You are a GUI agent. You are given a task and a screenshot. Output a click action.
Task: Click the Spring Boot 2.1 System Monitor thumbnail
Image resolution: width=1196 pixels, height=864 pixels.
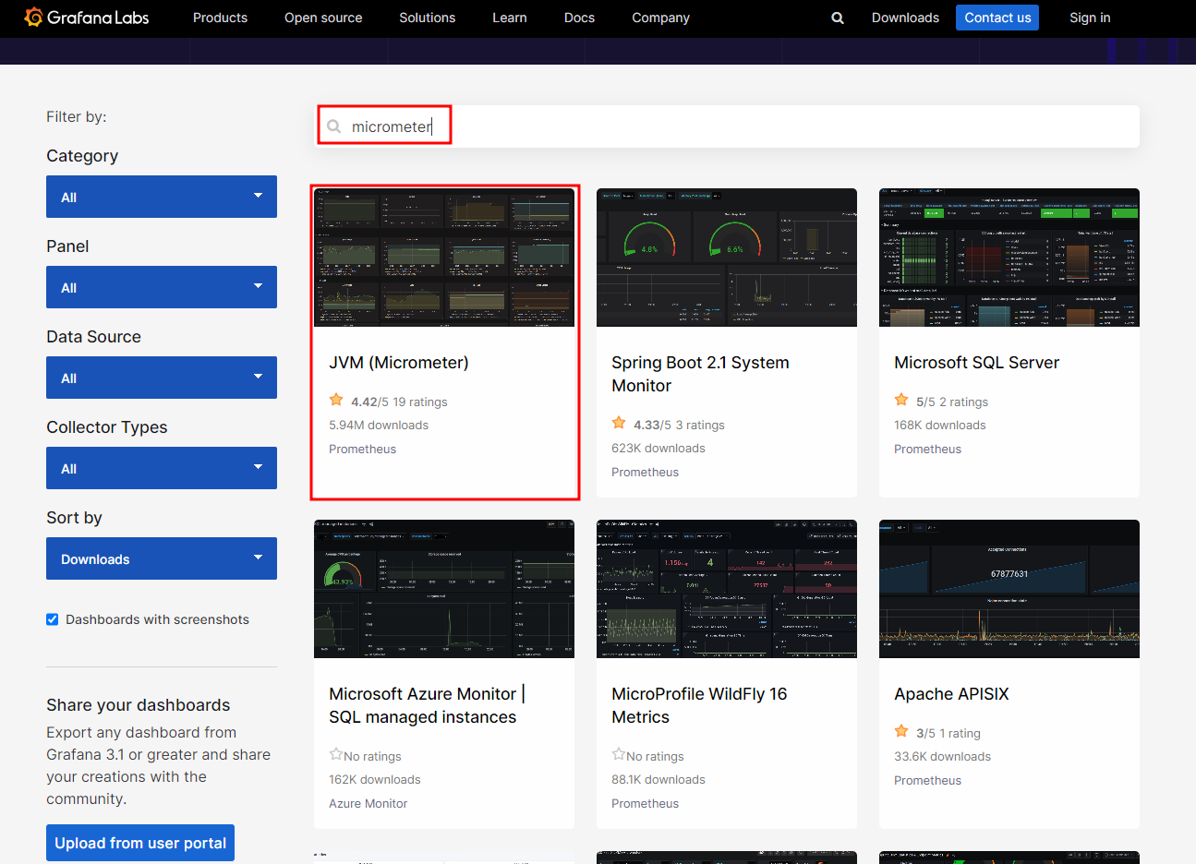coord(727,258)
